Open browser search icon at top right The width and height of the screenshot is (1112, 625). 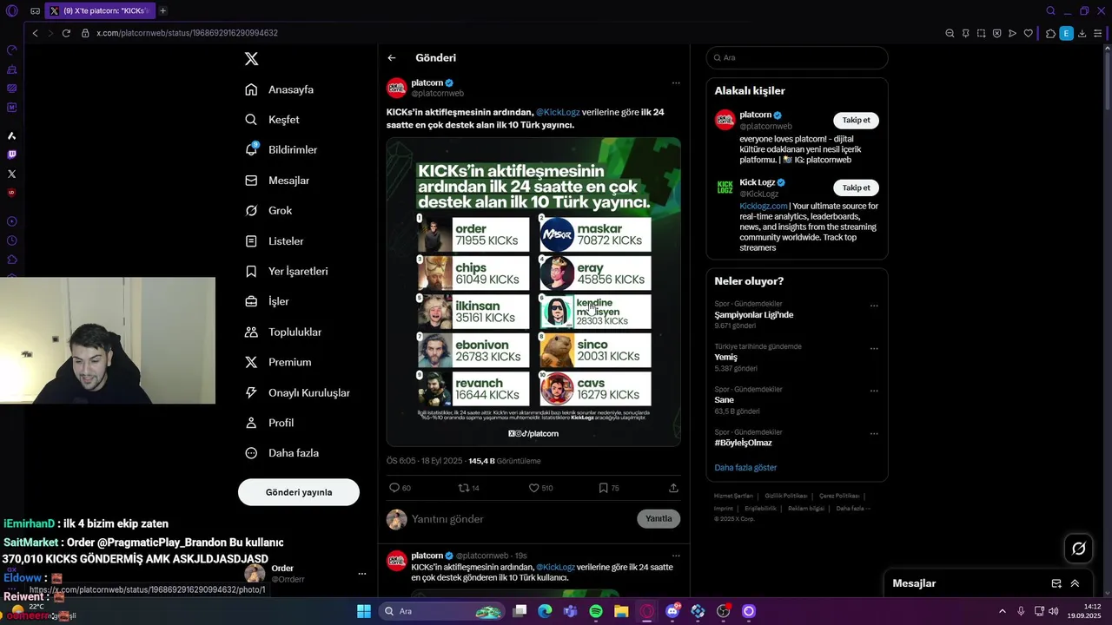(x=1050, y=10)
